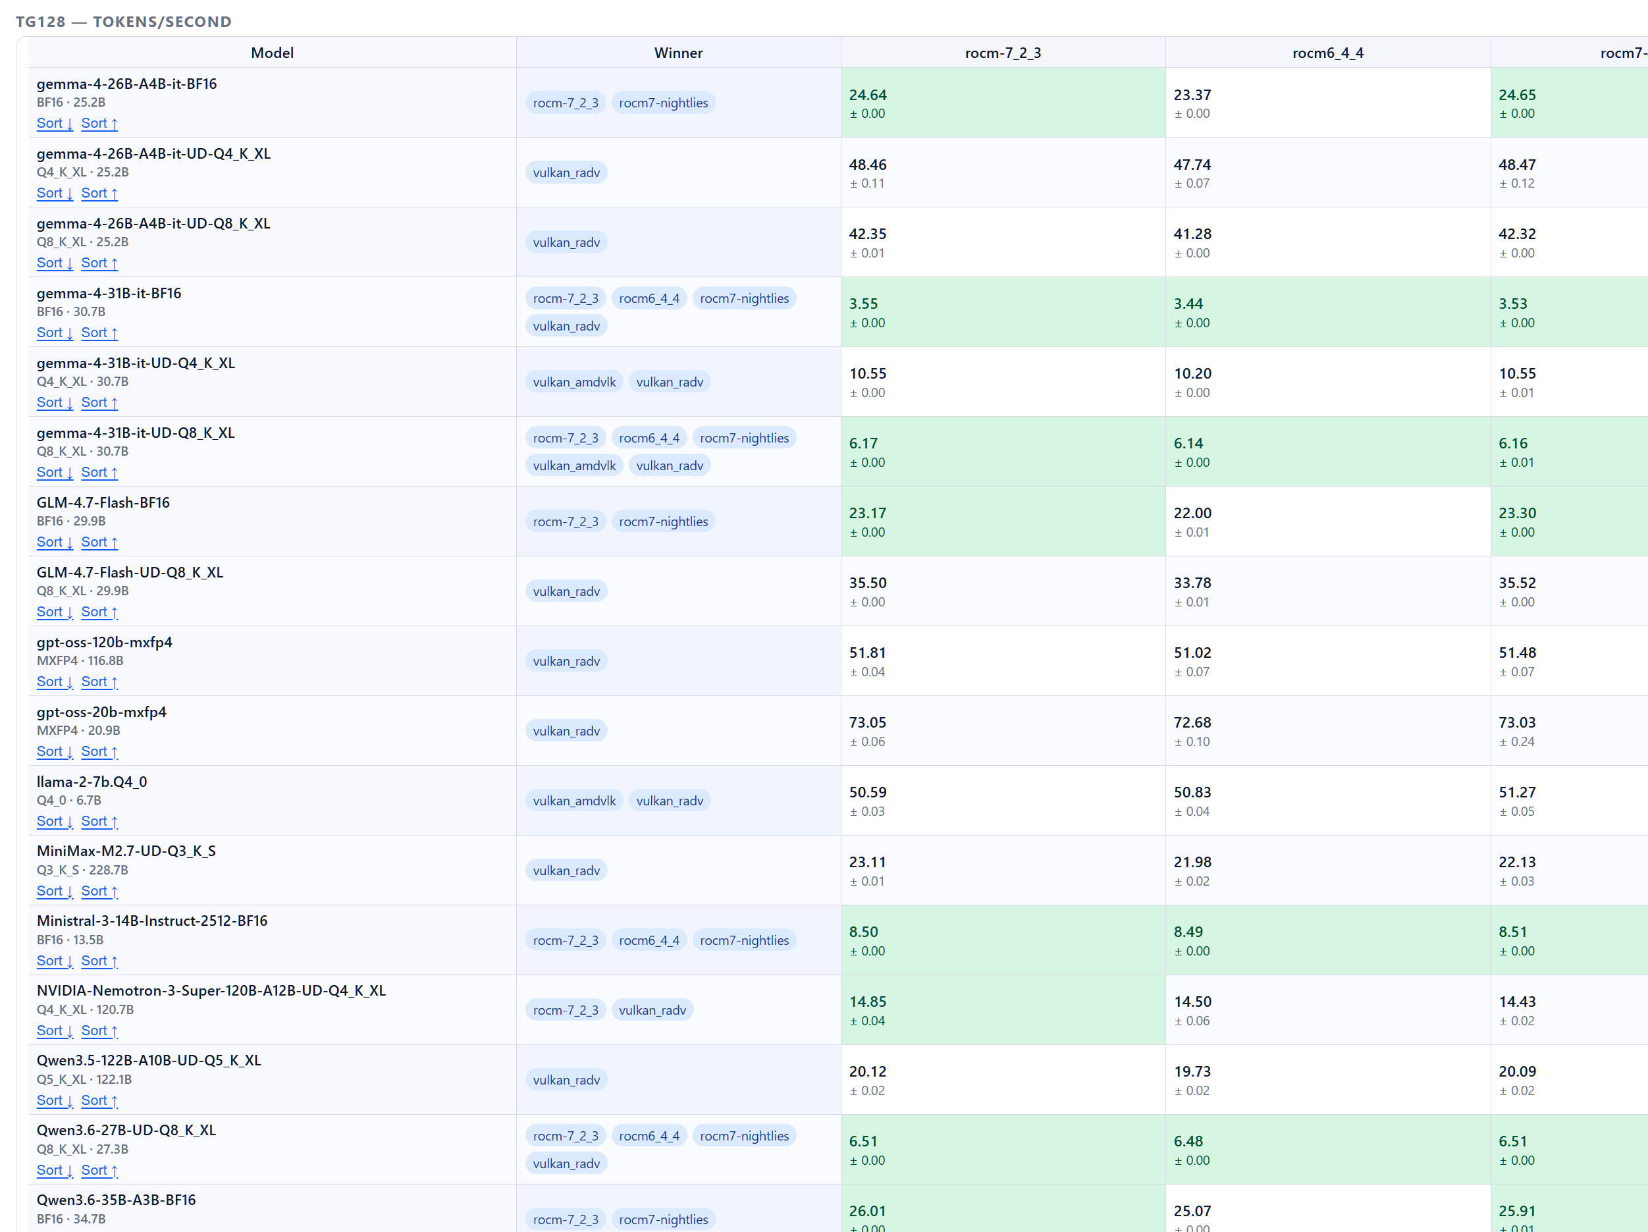Click rocm-7_2_3 tag in gemma-4-26B-A4B-it-BF16 row

[566, 103]
